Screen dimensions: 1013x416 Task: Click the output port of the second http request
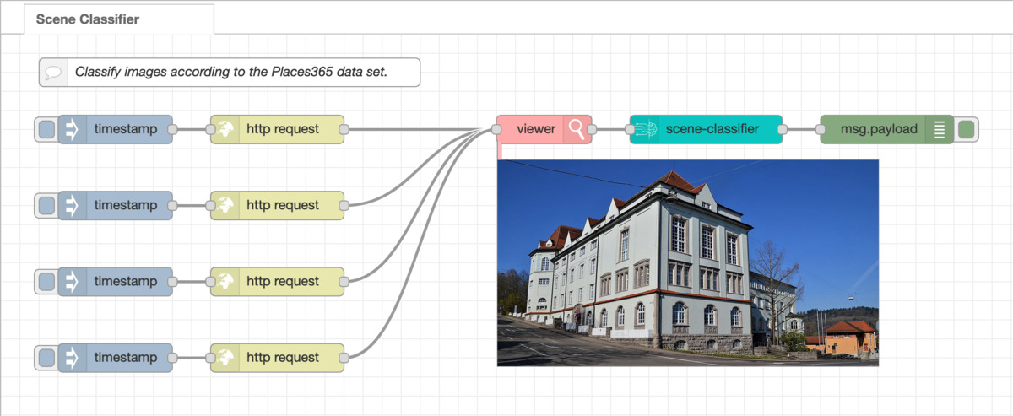click(344, 205)
